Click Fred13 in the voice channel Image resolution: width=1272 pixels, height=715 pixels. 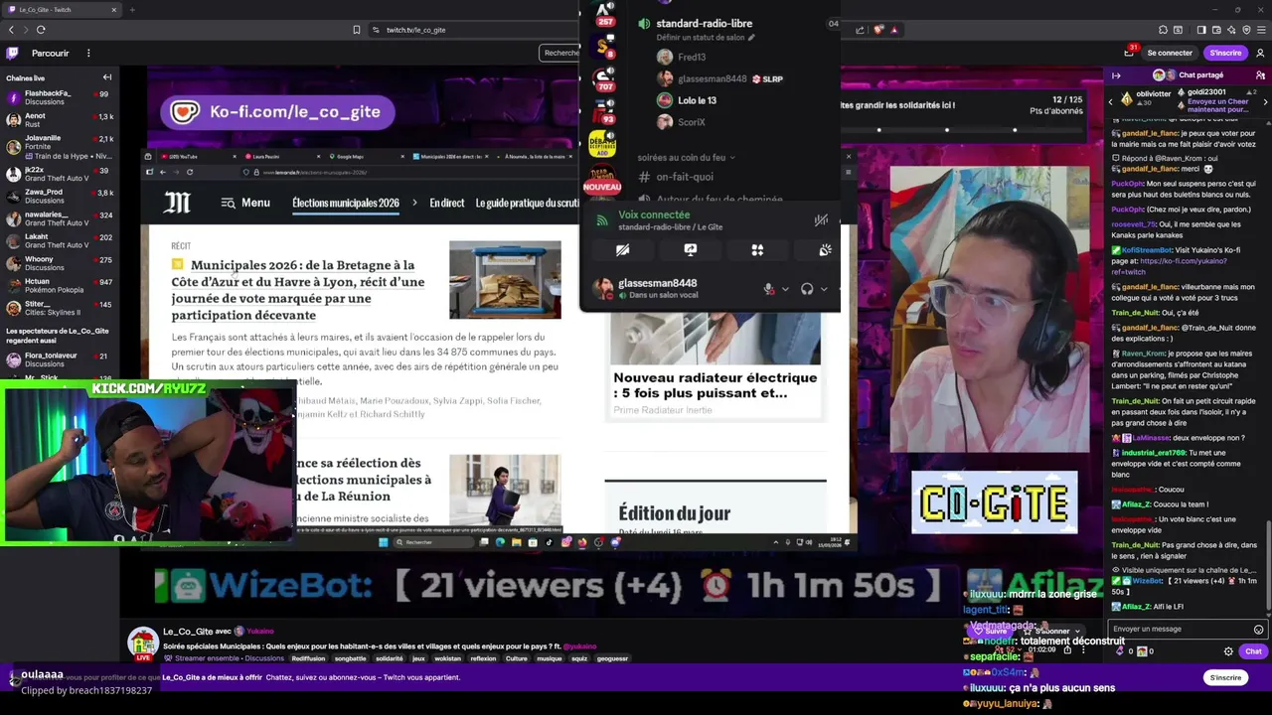click(682, 58)
